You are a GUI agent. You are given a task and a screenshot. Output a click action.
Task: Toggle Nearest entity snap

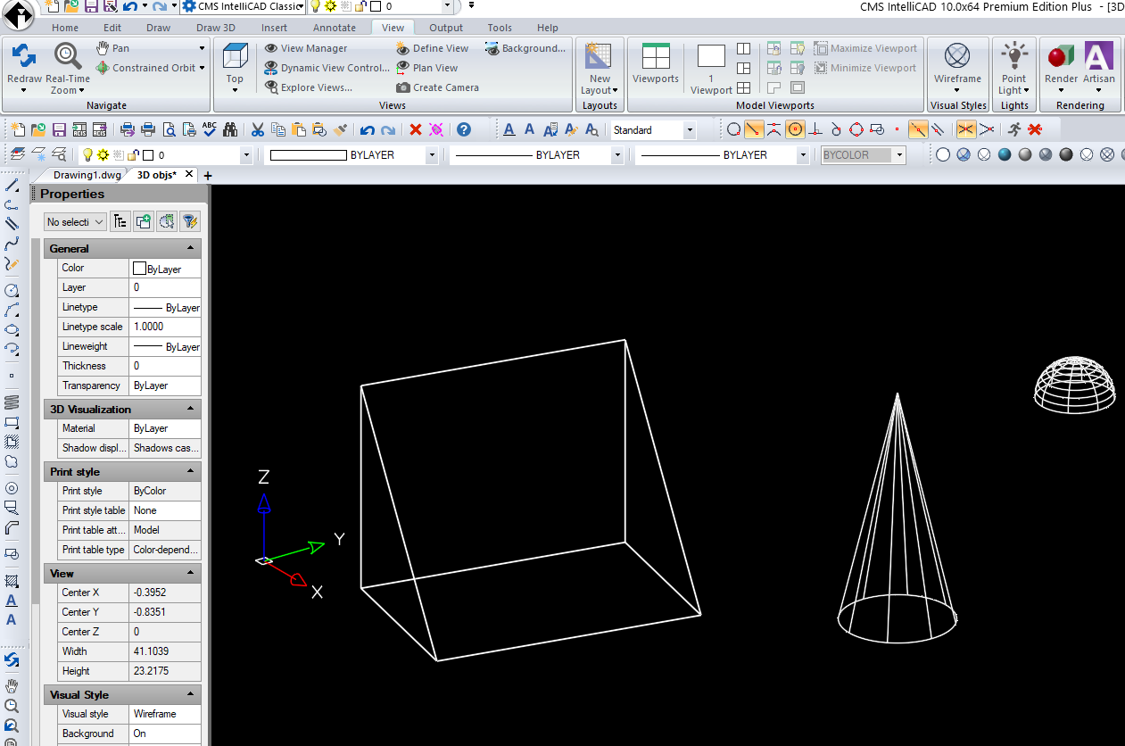(x=733, y=130)
